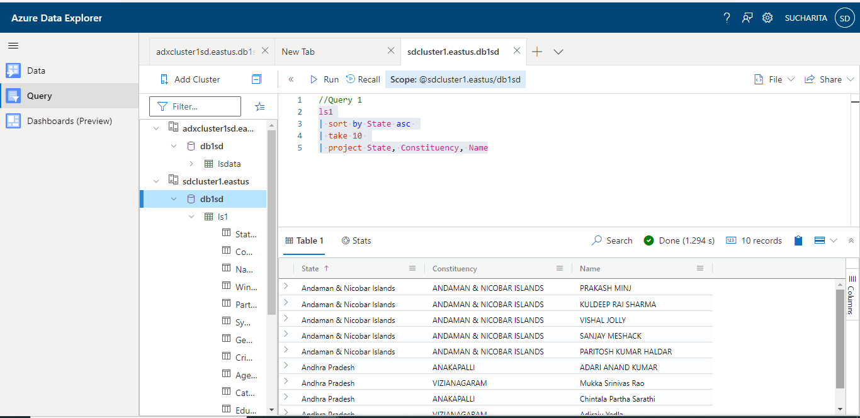
Task: Click the favorites star list icon
Action: (x=259, y=106)
